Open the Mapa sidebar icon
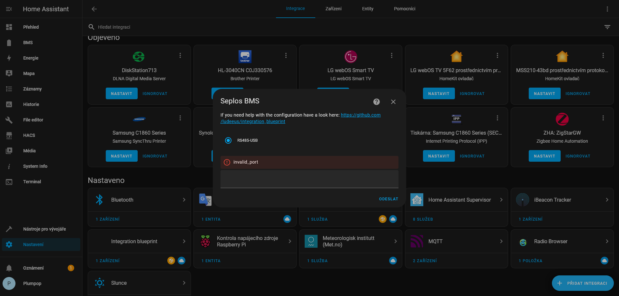619x296 pixels. 9,73
